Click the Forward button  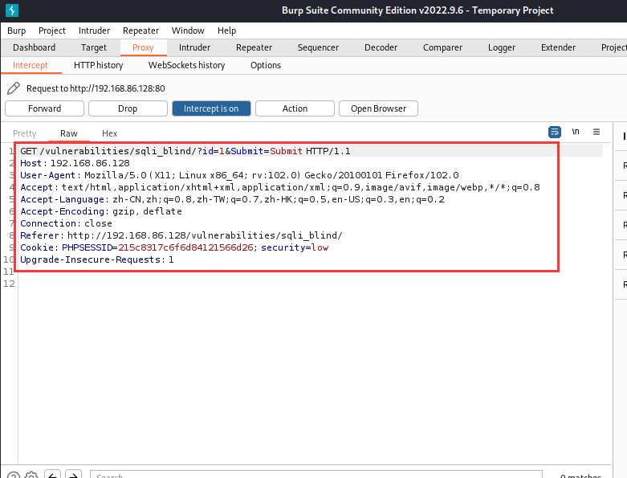44,108
